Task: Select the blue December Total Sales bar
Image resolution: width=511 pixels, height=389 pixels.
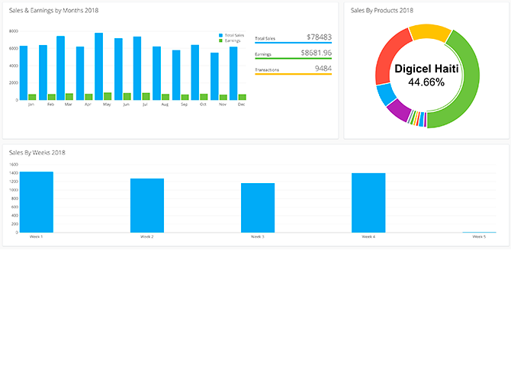Action: [x=233, y=73]
